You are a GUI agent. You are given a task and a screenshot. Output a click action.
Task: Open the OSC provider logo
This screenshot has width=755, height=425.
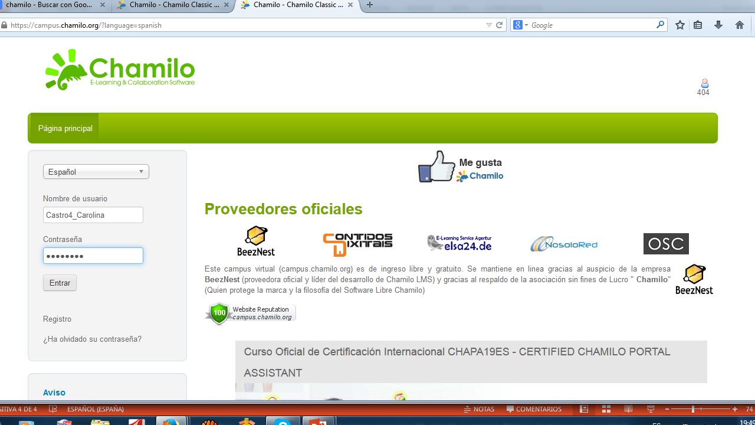pos(666,244)
